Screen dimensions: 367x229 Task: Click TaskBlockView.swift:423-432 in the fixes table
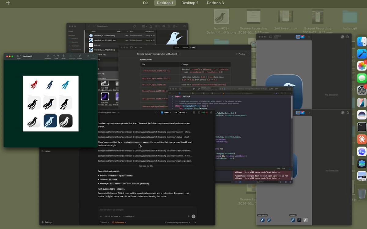156,71
